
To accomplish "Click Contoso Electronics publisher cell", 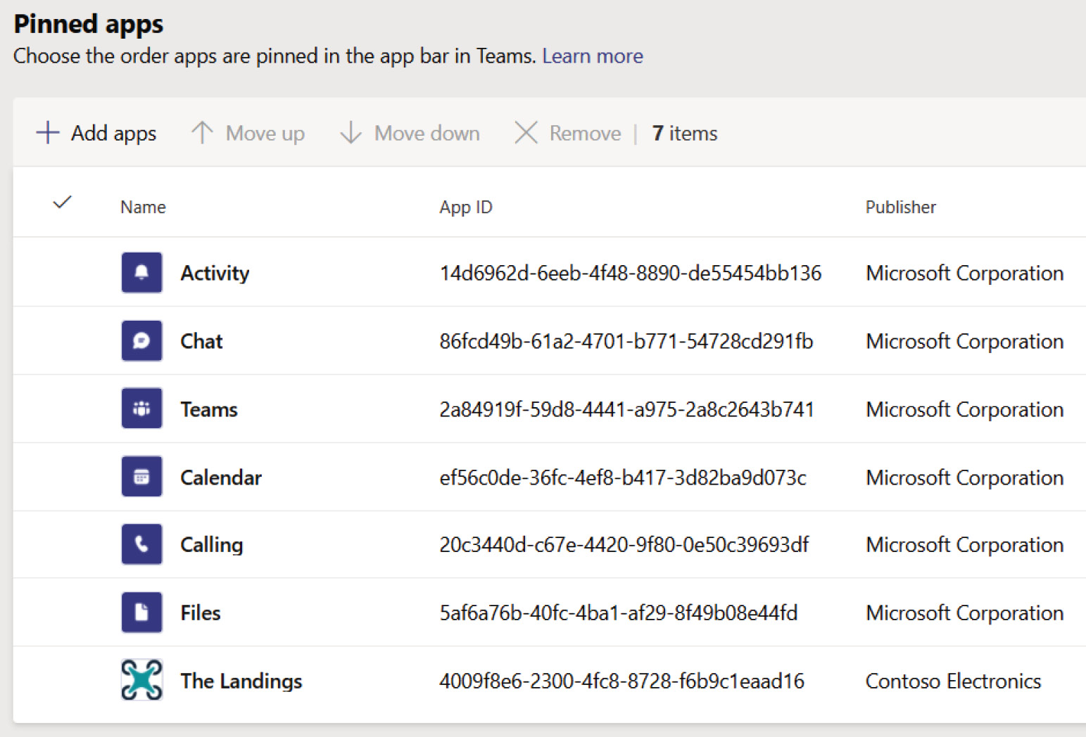I will (x=953, y=681).
